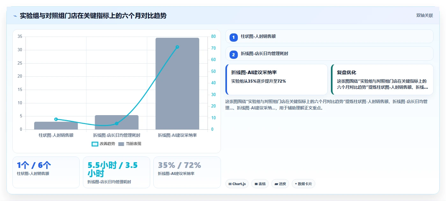446x201 pixels.
Task: Select list item 2 折线图-店长日均管理耗时
Action: 329,53
